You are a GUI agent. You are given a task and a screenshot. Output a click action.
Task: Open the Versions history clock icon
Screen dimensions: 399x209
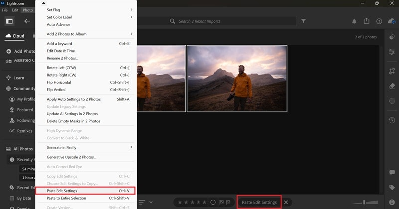[392, 120]
